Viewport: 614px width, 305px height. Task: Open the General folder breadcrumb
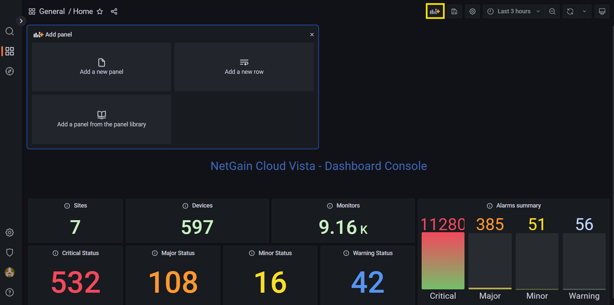(52, 11)
